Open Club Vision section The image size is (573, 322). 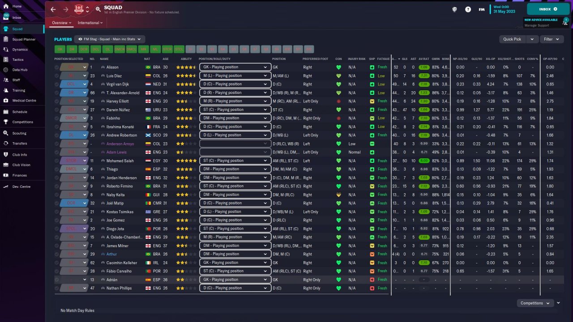coord(21,165)
